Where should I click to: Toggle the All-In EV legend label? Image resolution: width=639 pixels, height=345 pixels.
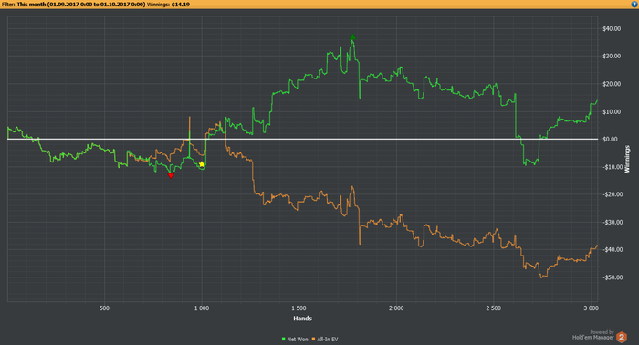(x=327, y=339)
